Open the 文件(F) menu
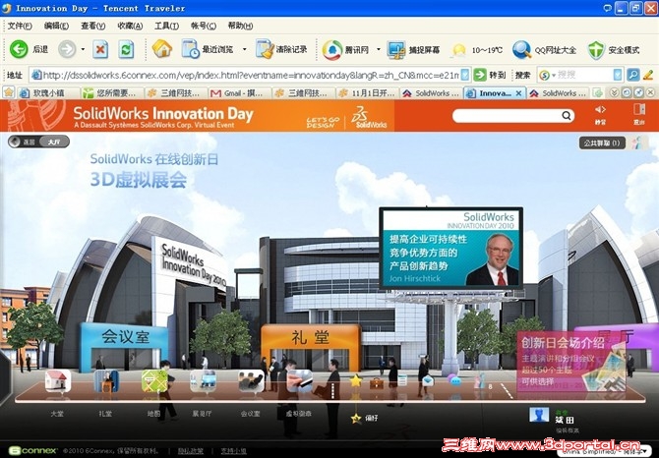Screen dimensions: 659x458 20,26
